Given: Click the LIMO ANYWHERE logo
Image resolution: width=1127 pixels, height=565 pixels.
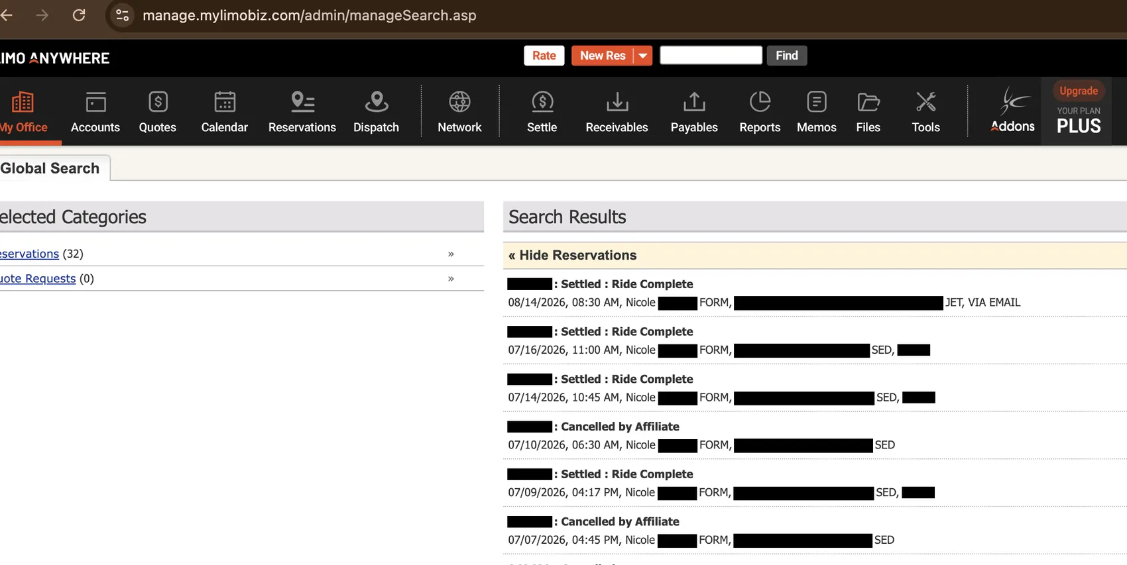Looking at the screenshot, I should (x=55, y=58).
